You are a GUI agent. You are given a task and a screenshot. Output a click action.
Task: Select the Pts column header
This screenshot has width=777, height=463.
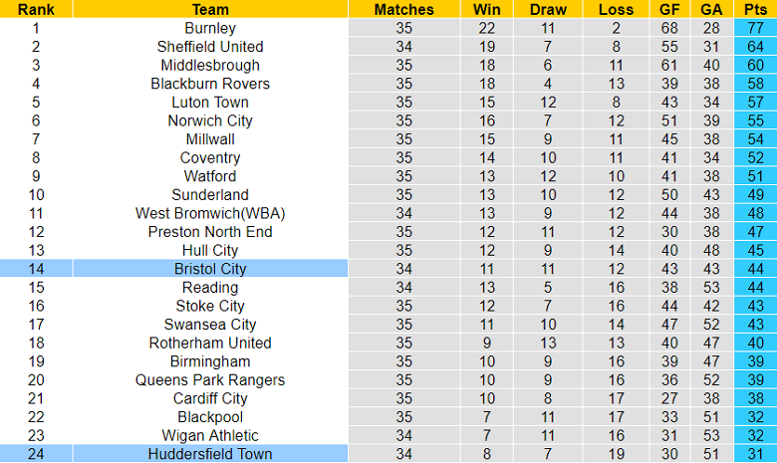point(755,9)
